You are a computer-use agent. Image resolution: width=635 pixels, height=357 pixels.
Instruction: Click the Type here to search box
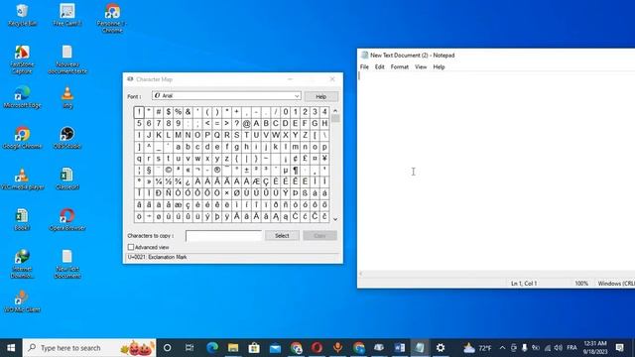tap(89, 348)
